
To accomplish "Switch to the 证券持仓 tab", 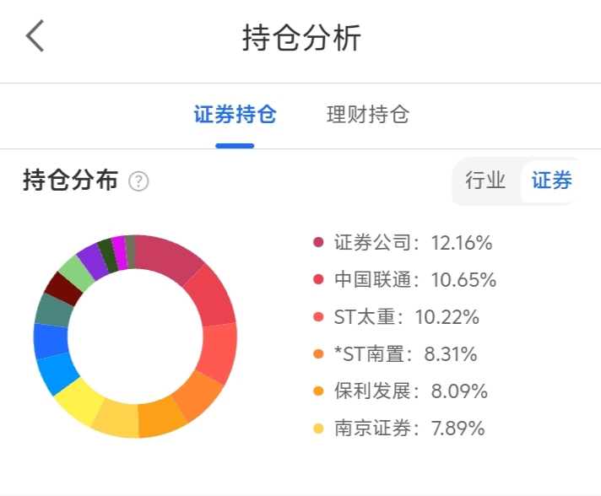I will [235, 115].
